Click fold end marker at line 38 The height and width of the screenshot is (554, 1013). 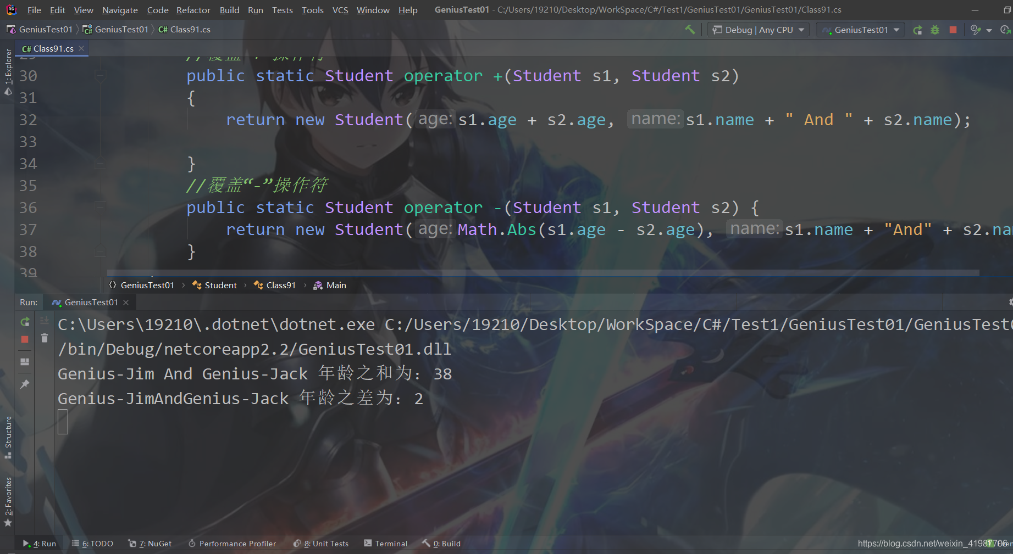tap(100, 252)
